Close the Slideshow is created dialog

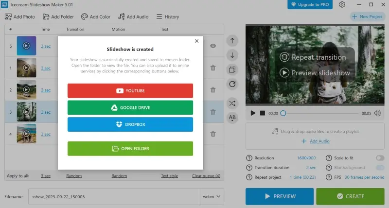(x=196, y=41)
